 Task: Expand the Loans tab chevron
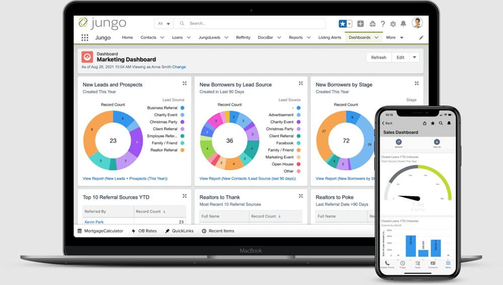(x=189, y=38)
